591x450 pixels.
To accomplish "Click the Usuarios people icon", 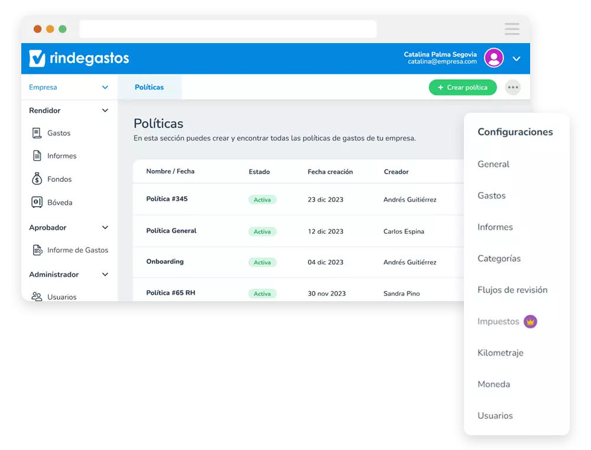I will [x=37, y=296].
